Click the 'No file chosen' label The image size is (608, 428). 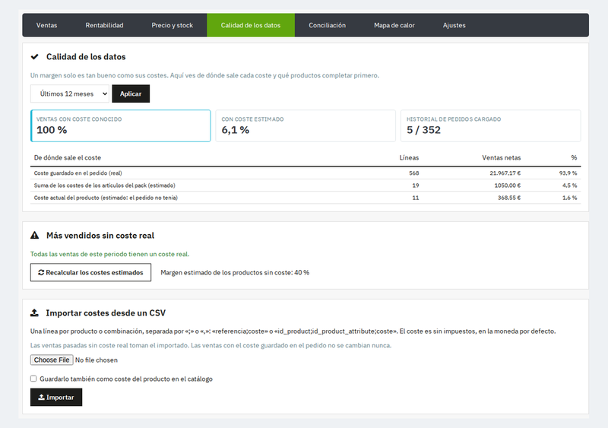[97, 360]
